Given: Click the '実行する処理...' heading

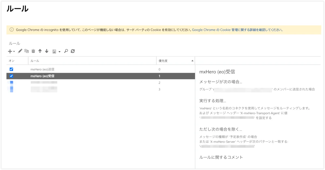Looking at the screenshot, I should pos(213,101).
